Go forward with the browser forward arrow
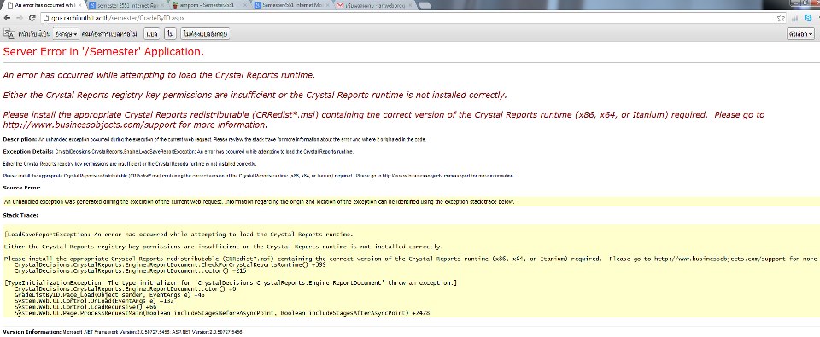This screenshot has width=820, height=337. (x=20, y=18)
